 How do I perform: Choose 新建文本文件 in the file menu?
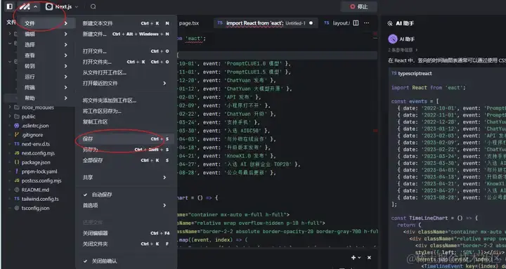click(126, 23)
